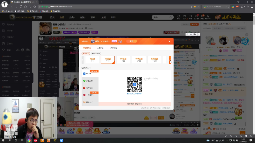Click the browser back arrow
255x143 pixels.
click(x=12, y=7)
